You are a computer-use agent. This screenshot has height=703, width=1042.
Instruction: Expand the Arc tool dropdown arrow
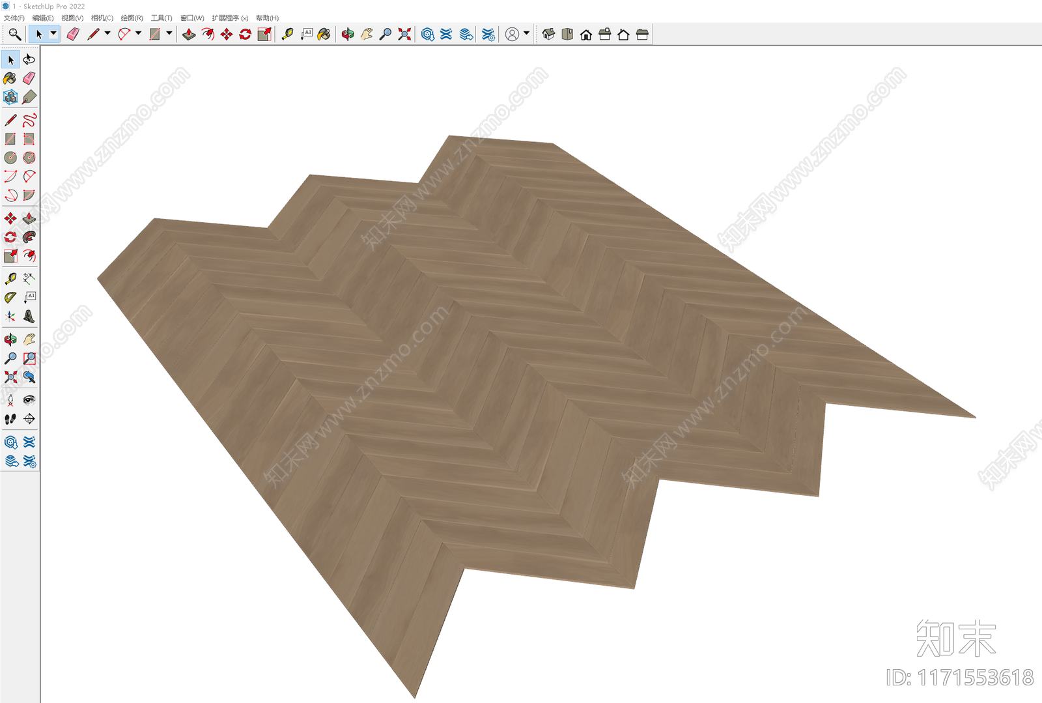click(138, 34)
